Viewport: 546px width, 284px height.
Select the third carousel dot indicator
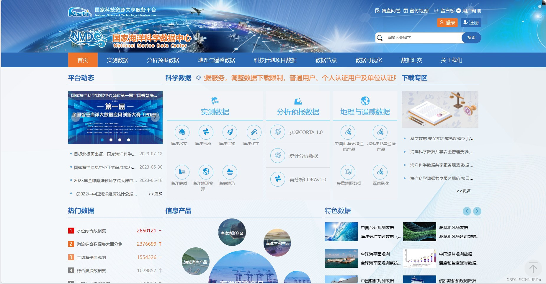pos(120,140)
